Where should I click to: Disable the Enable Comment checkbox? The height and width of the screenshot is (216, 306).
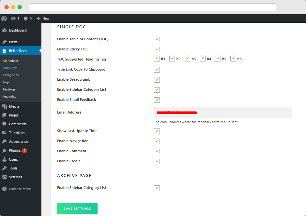(x=157, y=151)
